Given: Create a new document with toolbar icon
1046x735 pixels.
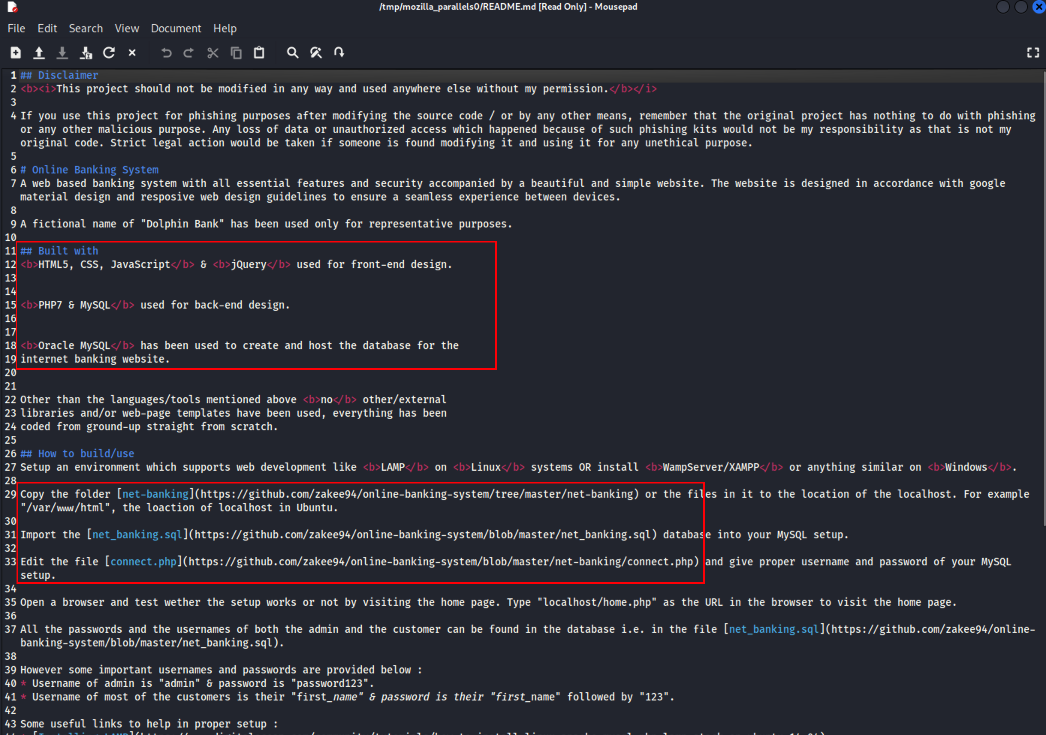Looking at the screenshot, I should (x=15, y=53).
